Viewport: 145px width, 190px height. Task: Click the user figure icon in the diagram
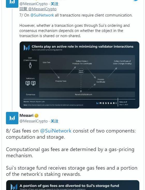click(x=30, y=65)
